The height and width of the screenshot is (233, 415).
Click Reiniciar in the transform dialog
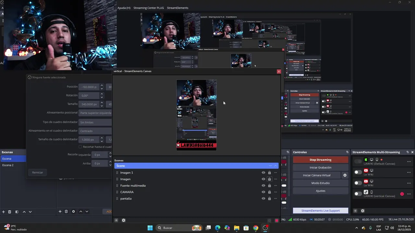(38, 172)
